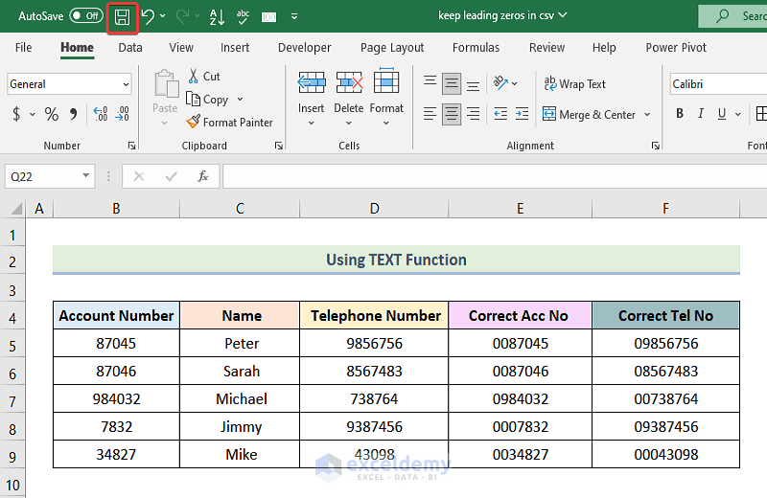The width and height of the screenshot is (767, 498).
Task: Select the cell containing 09387456
Action: pos(665,426)
